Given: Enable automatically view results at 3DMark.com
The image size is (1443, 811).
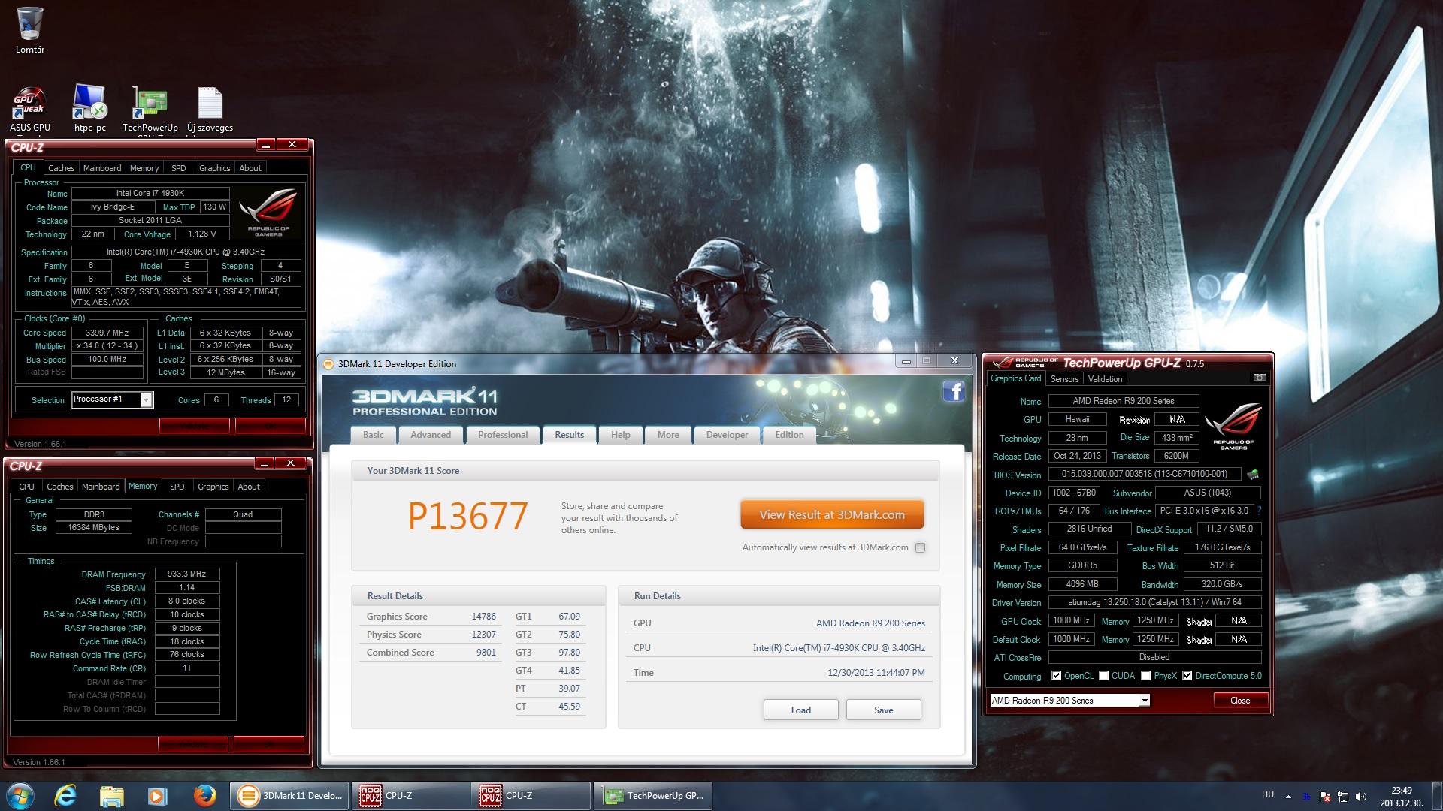Looking at the screenshot, I should pos(920,548).
